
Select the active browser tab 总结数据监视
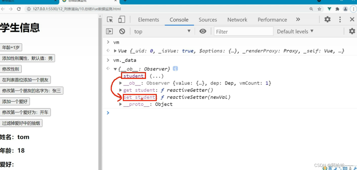89,1
